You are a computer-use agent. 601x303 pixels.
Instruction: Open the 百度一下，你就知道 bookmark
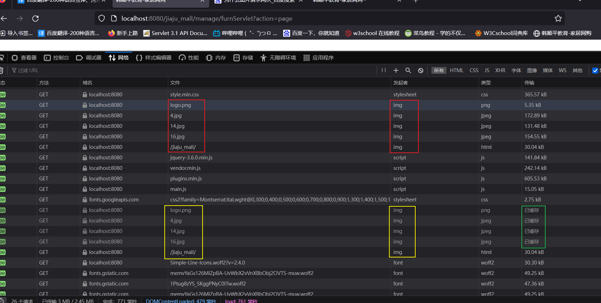(x=311, y=33)
